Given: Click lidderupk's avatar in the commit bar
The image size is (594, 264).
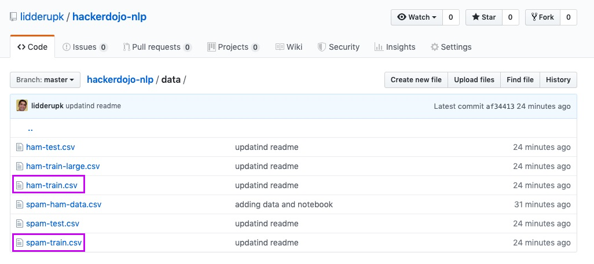Looking at the screenshot, I should point(22,106).
